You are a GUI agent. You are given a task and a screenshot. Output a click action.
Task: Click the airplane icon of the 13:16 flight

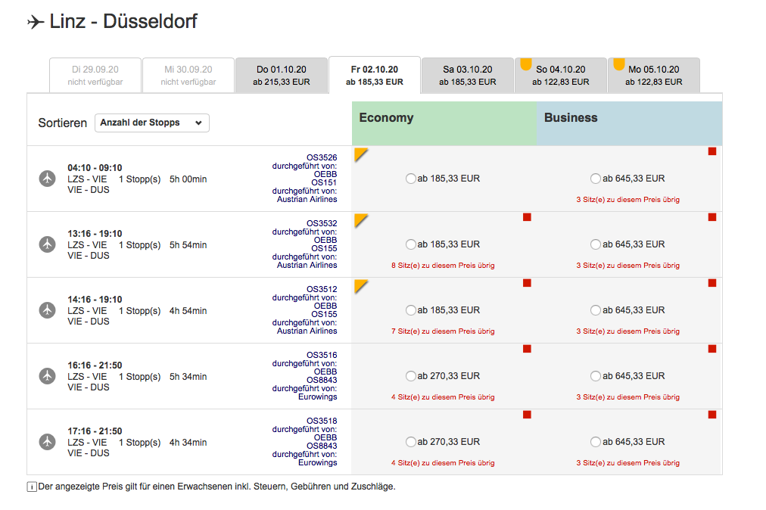(48, 244)
